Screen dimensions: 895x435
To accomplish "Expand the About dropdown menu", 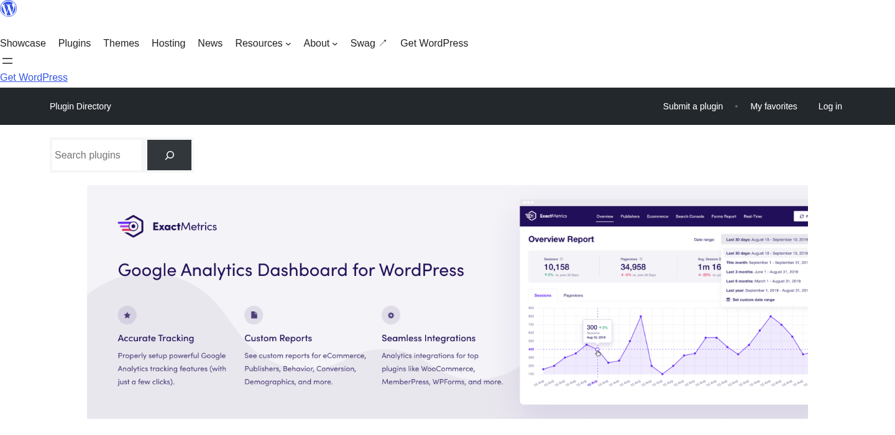I will click(x=321, y=43).
